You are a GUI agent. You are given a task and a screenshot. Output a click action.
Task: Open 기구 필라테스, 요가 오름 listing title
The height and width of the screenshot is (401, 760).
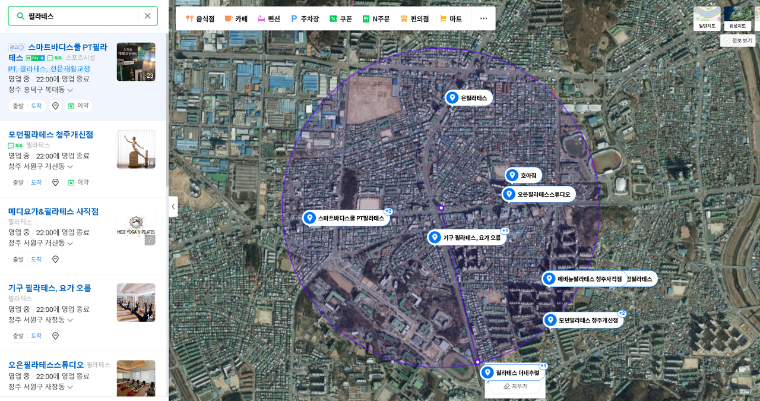(50, 288)
